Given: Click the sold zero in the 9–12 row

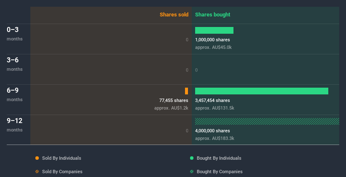Looking at the screenshot, I should 187,131.
